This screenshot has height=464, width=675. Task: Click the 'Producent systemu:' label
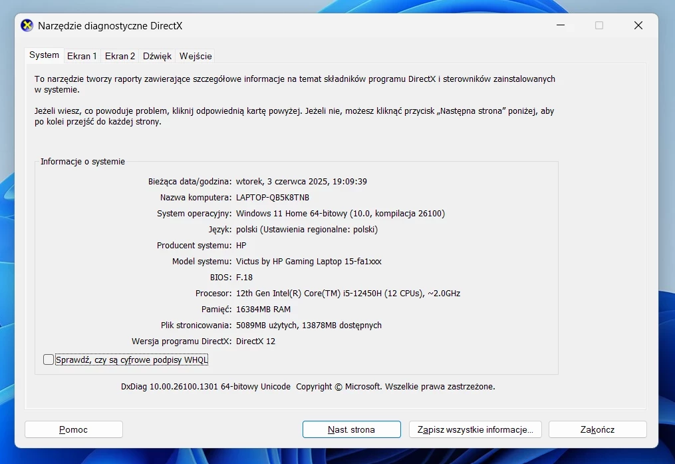pos(194,245)
